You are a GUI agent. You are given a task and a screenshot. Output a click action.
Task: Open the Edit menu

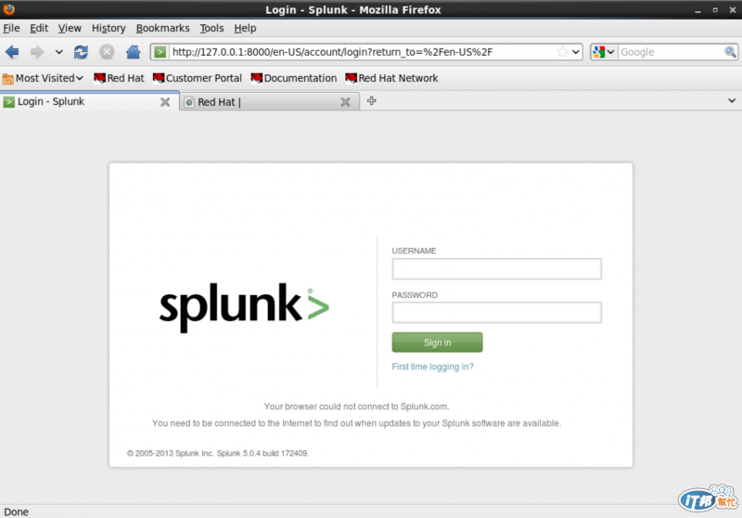click(x=39, y=28)
